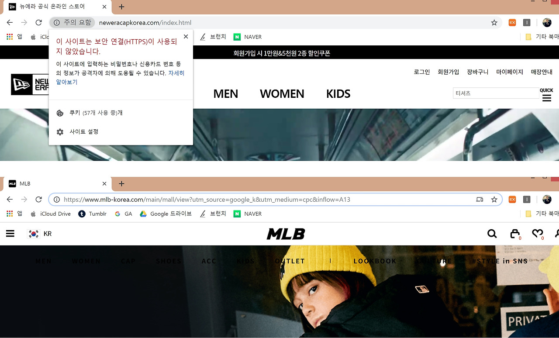Select the KR country flag selector
The image size is (559, 338).
(40, 234)
